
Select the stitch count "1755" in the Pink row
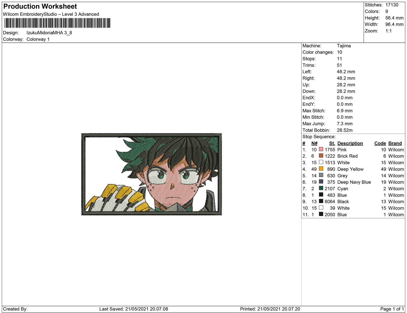pos(330,149)
